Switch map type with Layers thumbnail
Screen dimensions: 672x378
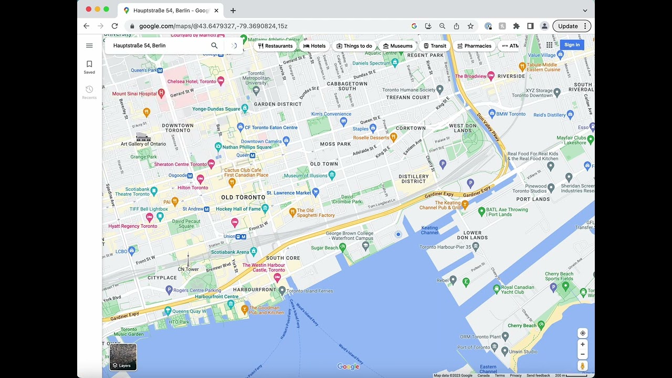click(x=123, y=357)
